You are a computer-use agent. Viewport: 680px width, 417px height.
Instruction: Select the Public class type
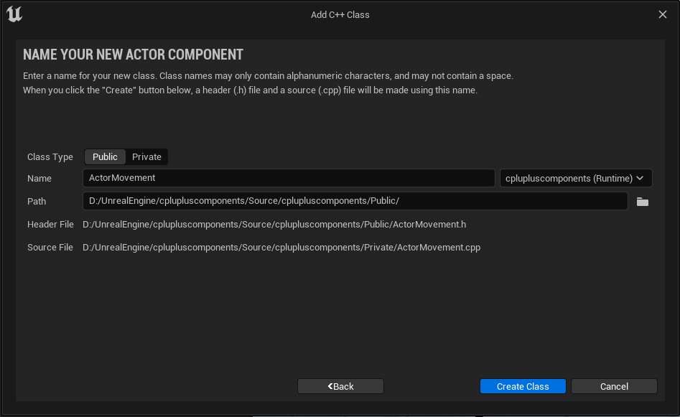point(106,156)
